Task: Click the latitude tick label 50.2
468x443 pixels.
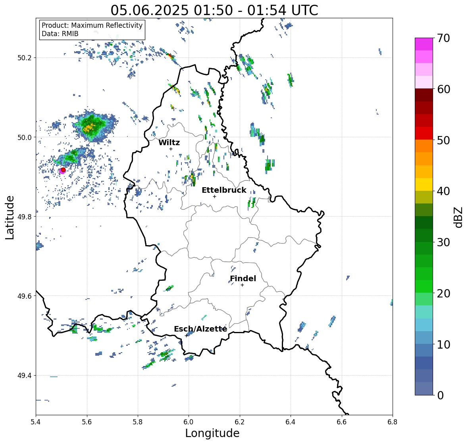Action: pos(25,58)
